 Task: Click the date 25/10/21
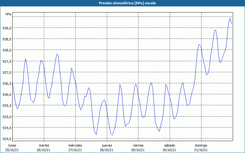[12, 150]
